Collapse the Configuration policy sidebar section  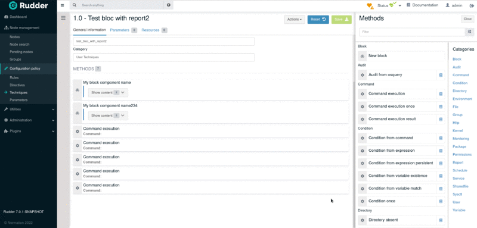tap(28, 68)
